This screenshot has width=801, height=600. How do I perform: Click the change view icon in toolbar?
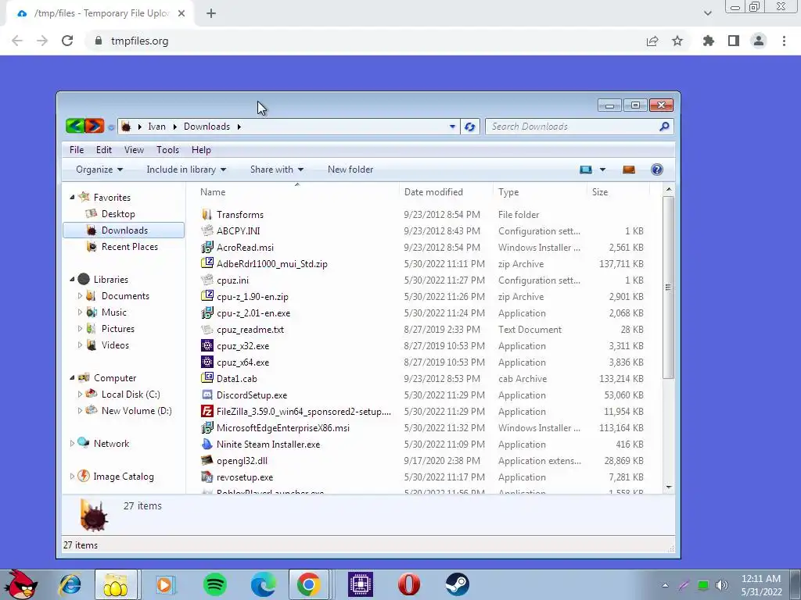pos(586,170)
